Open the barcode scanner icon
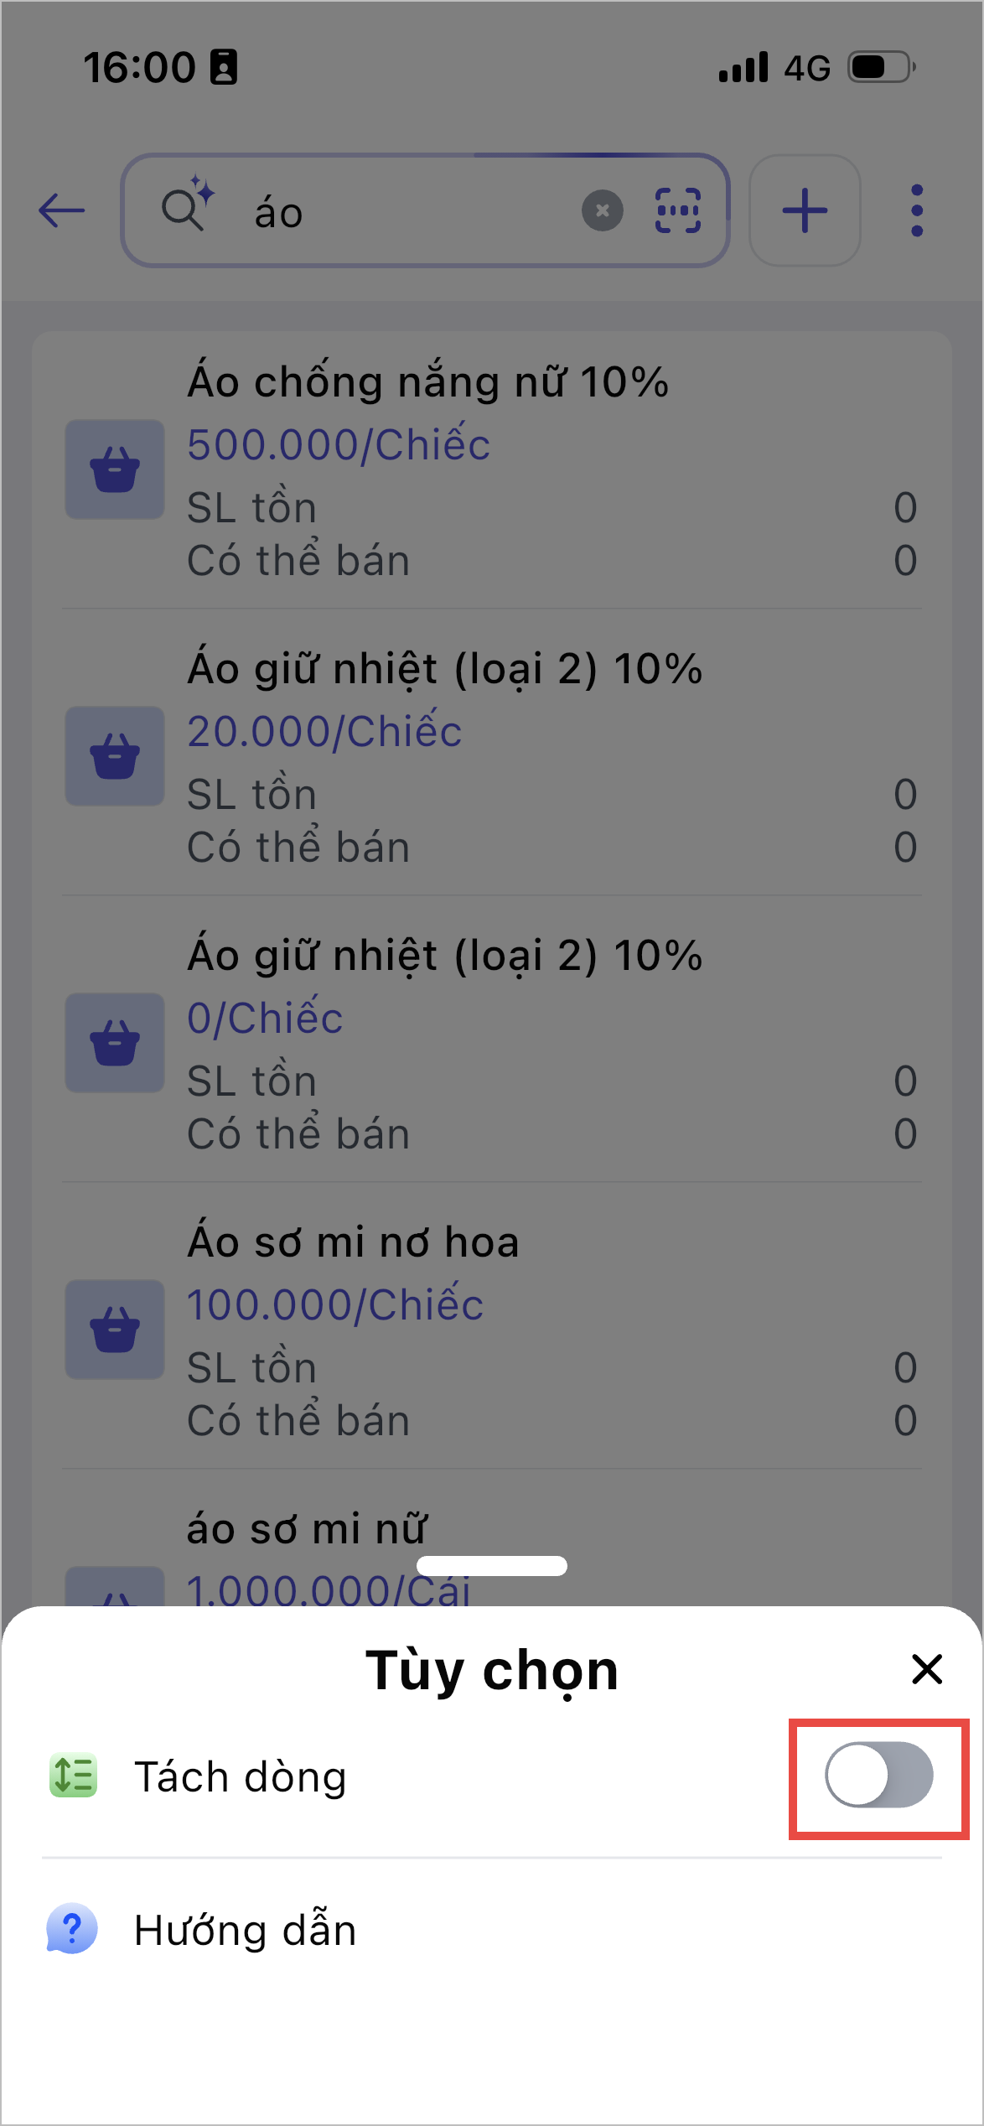 point(677,210)
